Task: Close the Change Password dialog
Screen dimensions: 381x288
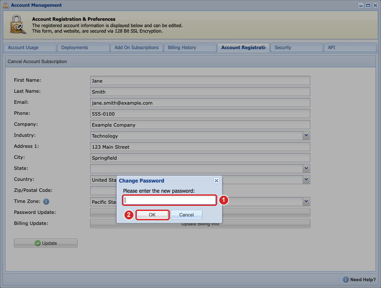Action: pos(216,180)
